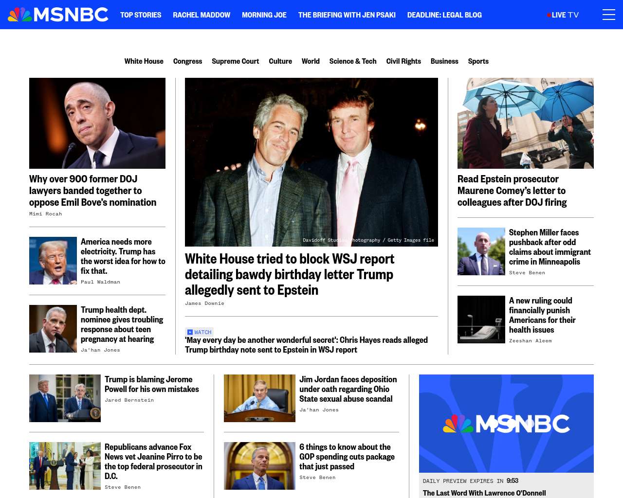Viewport: 623px width, 498px height.
Task: Play the MSNBC live preview video
Action: [x=506, y=424]
